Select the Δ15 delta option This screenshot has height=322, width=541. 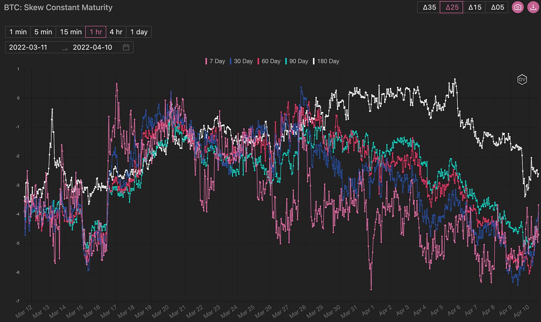click(474, 7)
